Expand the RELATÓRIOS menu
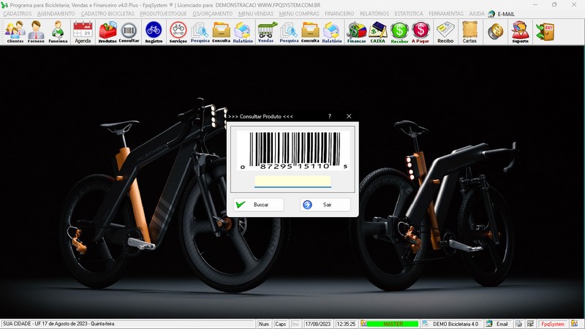The width and height of the screenshot is (585, 329). tap(374, 14)
